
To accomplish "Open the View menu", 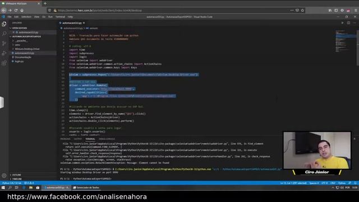I will 36,17.
